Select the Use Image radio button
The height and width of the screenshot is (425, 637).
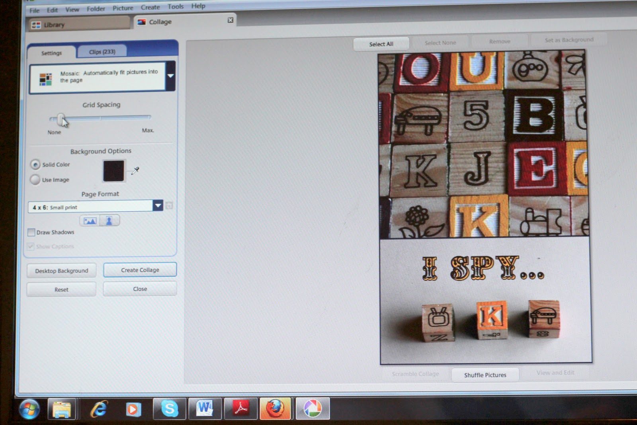pos(35,180)
